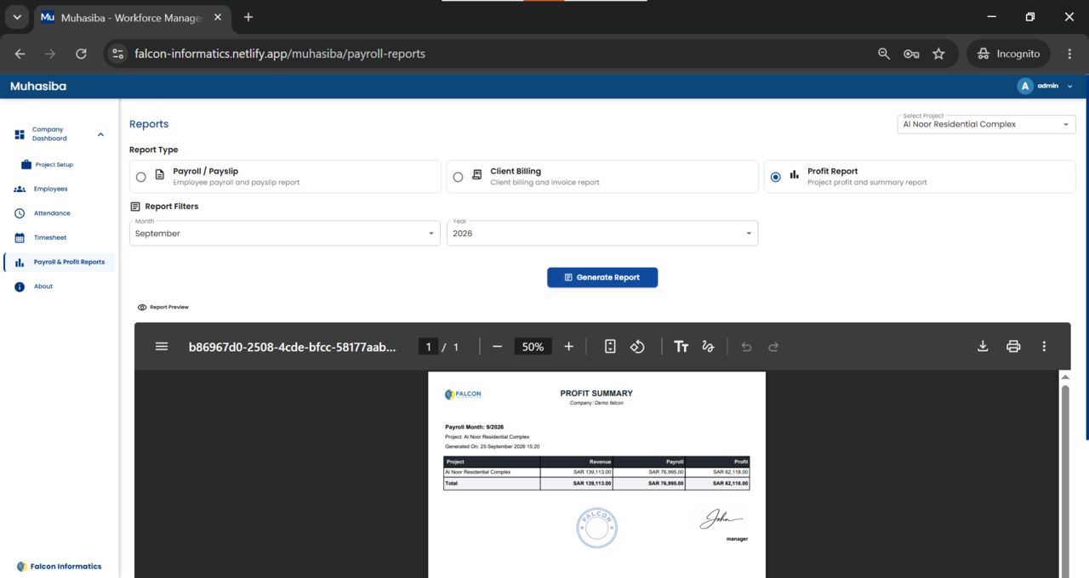Image resolution: width=1089 pixels, height=578 pixels.
Task: Select the Payroll / Payslip report type
Action: (x=285, y=177)
